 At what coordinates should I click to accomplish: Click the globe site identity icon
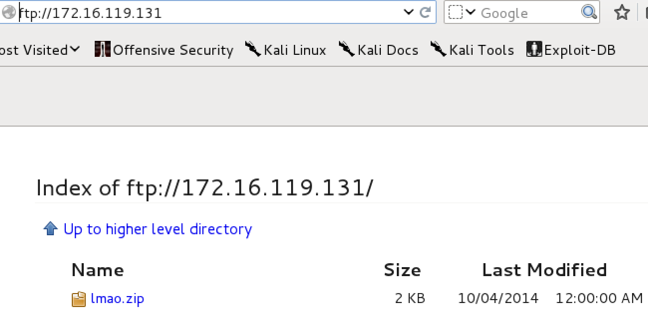point(9,12)
